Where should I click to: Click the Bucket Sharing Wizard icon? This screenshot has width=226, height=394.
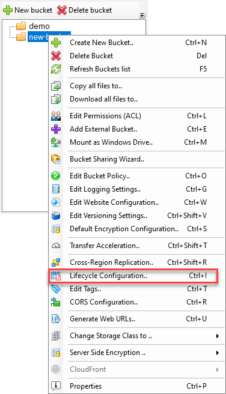56,159
